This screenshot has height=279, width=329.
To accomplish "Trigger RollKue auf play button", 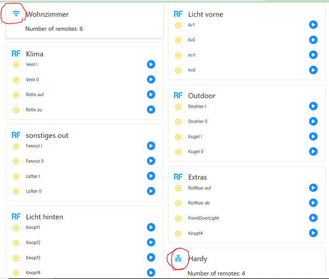I will 313,187.
